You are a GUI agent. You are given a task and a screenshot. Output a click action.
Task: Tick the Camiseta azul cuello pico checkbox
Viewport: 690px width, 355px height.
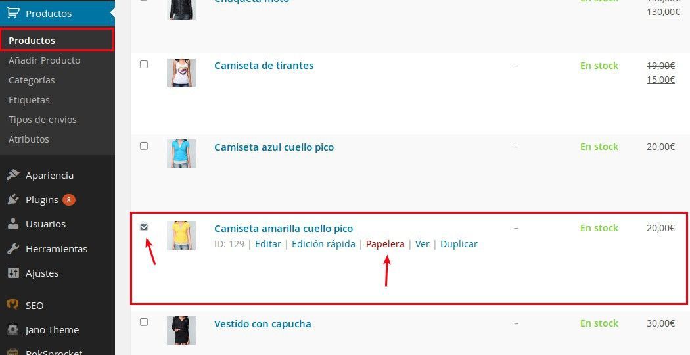coord(144,146)
